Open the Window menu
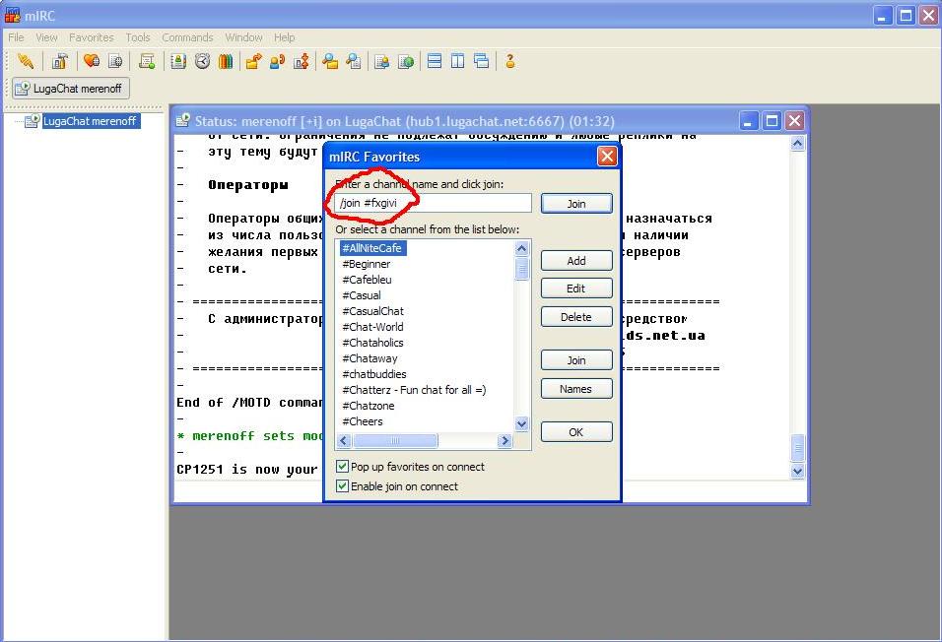Screen dimensions: 942x642 click(243, 37)
